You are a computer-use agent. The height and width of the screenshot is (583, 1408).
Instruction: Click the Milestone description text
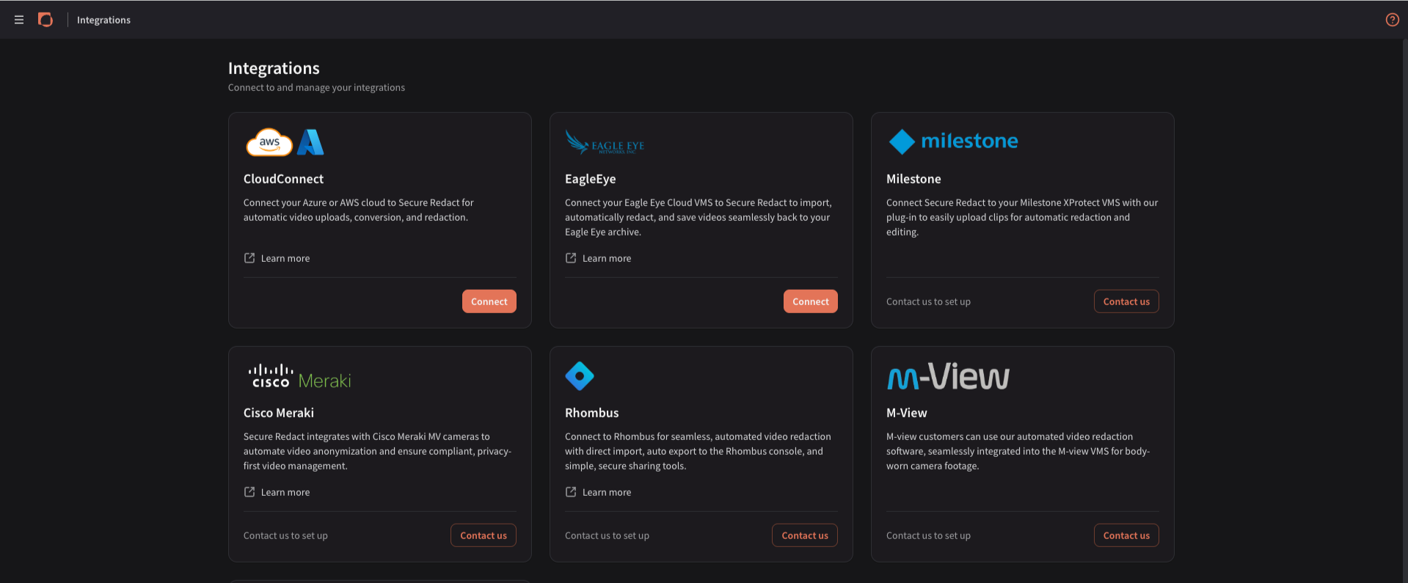tap(1022, 217)
